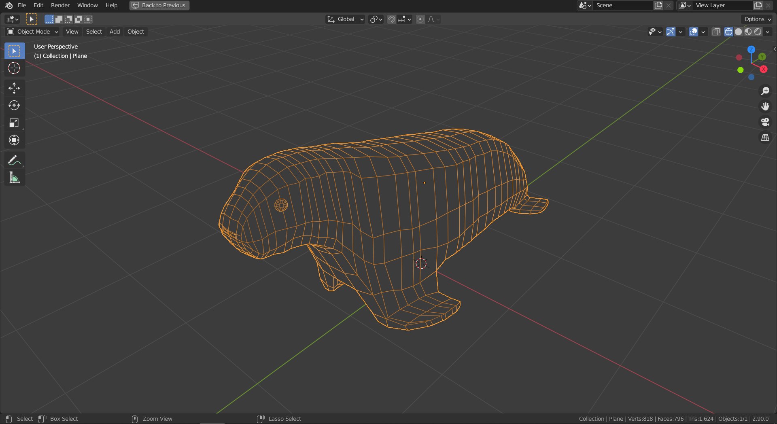Toggle proportional editing circle button
The image size is (777, 424).
[x=420, y=19]
